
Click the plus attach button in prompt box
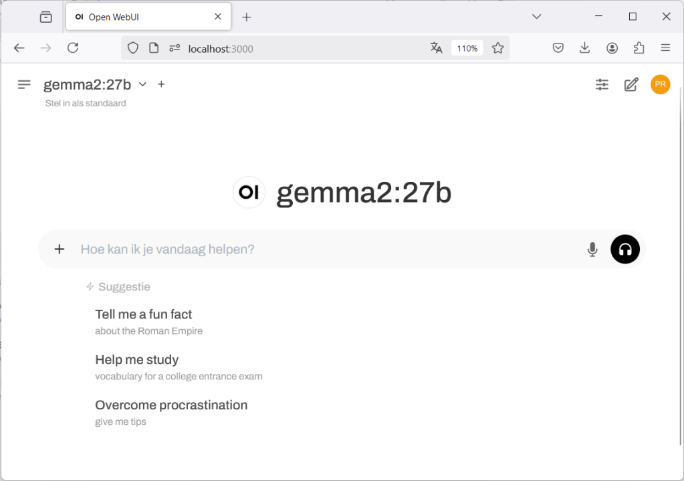[x=60, y=250]
